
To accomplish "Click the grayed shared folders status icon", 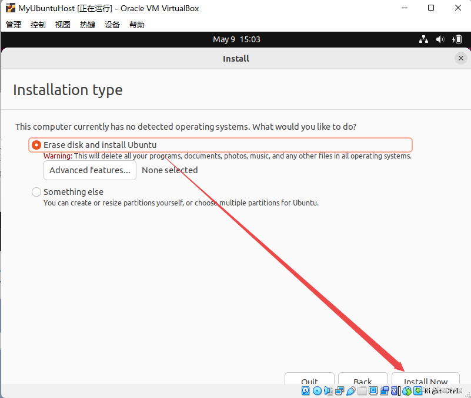I will pos(362,390).
